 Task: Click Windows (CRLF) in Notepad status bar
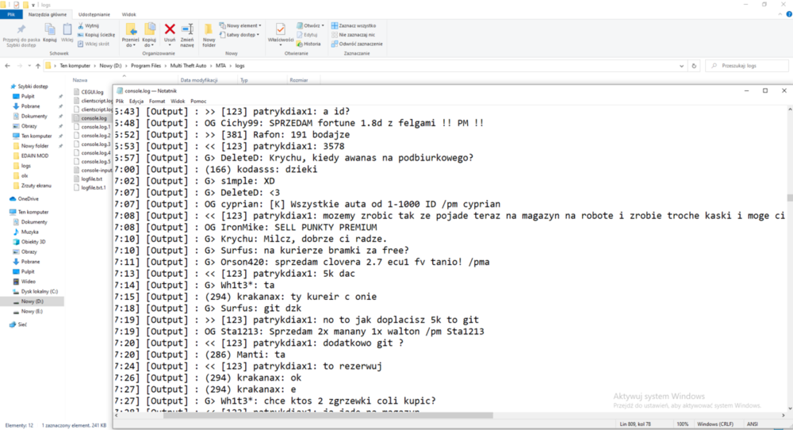click(714, 424)
